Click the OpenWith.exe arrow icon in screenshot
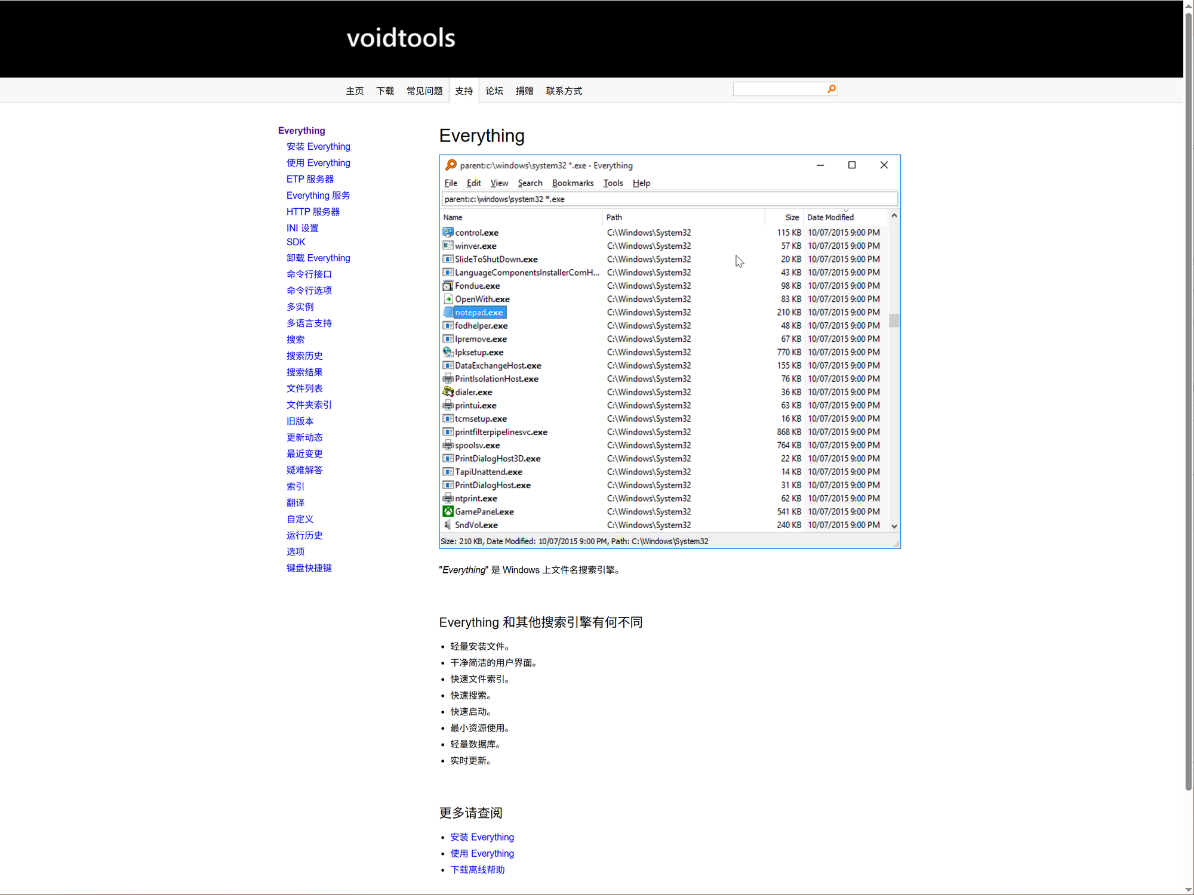Image resolution: width=1194 pixels, height=895 pixels. pyautogui.click(x=448, y=299)
